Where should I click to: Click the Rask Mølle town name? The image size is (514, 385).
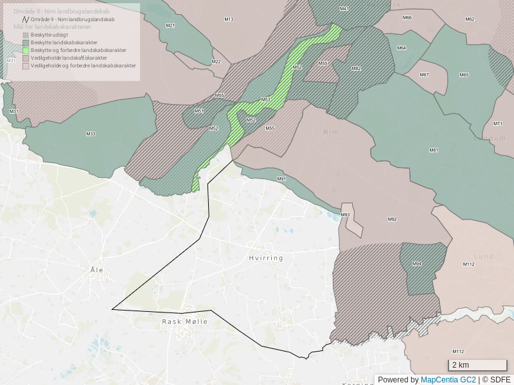[185, 321]
